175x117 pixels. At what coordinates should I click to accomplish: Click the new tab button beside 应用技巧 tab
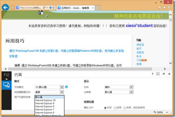click(97, 8)
